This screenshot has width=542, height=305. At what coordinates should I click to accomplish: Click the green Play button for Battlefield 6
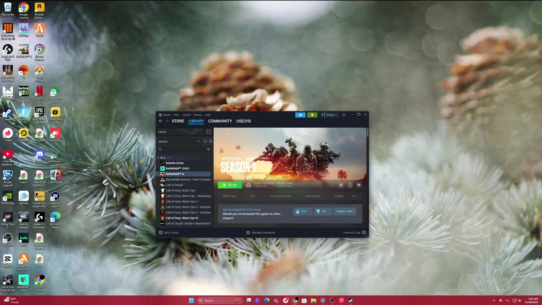(230, 185)
